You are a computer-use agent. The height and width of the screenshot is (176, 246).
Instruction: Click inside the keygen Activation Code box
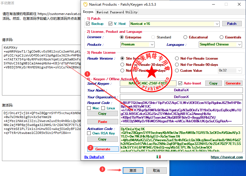coord(181,139)
